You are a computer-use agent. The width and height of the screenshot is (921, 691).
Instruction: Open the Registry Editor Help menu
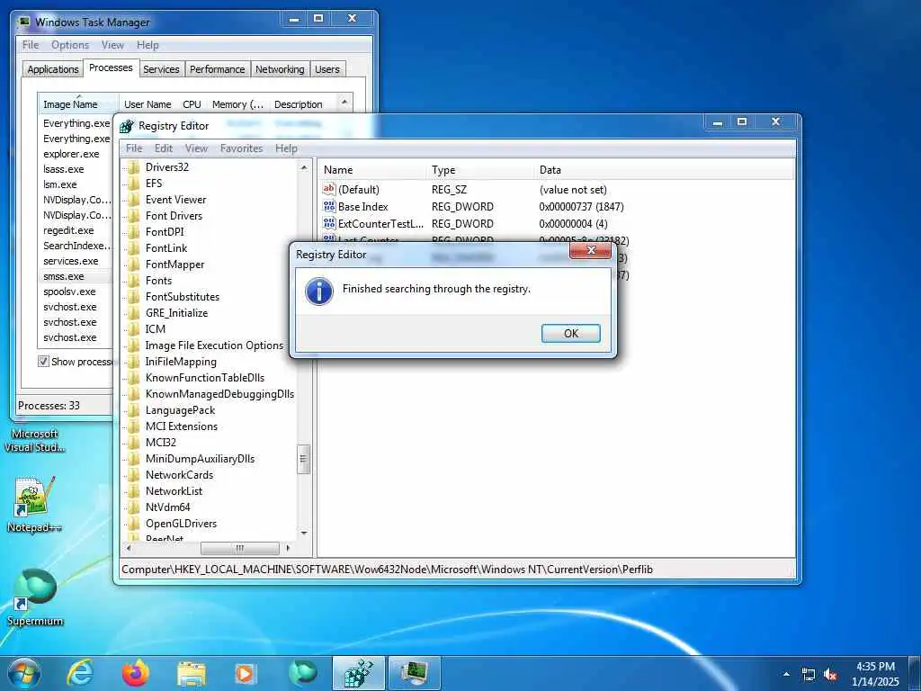(x=286, y=148)
